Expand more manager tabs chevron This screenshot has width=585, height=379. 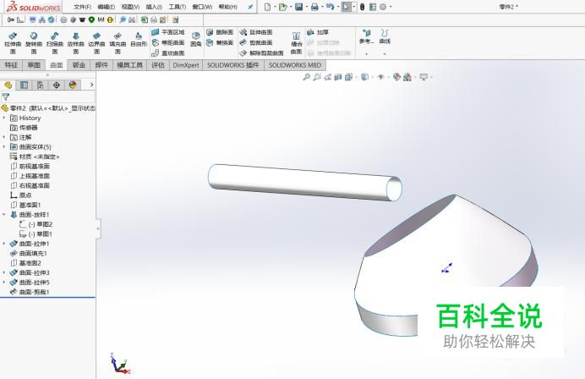[x=91, y=85]
